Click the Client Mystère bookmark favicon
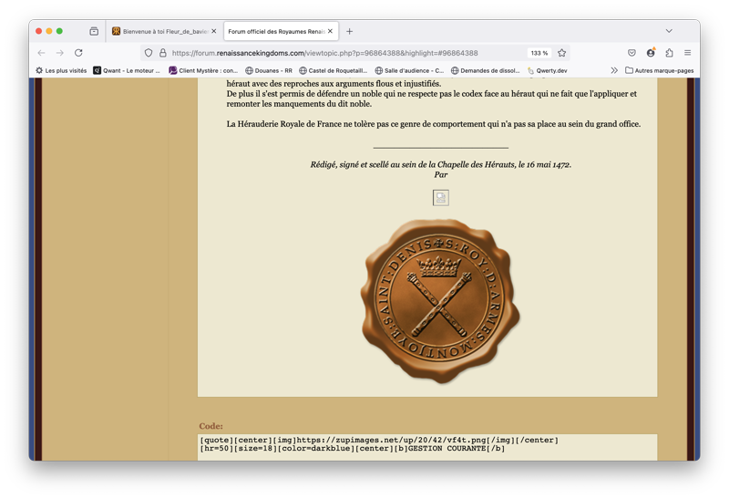Viewport: 729px width, 499px height. click(173, 70)
